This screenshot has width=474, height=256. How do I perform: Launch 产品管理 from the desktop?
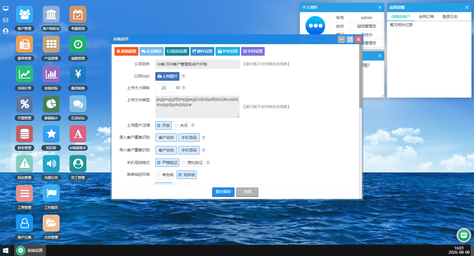pyautogui.click(x=51, y=44)
